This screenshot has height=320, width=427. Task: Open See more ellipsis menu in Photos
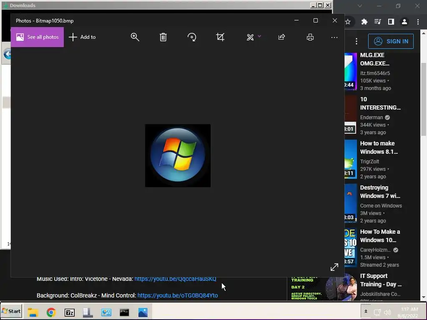(x=334, y=37)
